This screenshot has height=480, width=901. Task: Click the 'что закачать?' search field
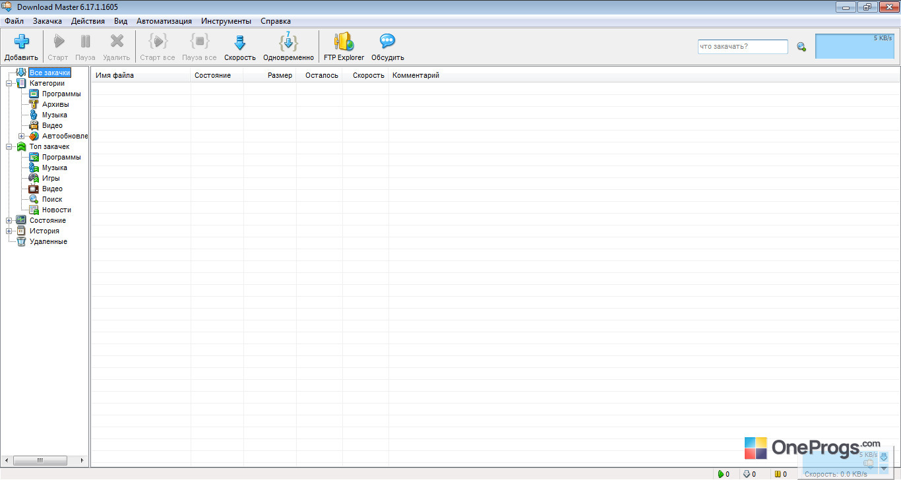(x=743, y=47)
